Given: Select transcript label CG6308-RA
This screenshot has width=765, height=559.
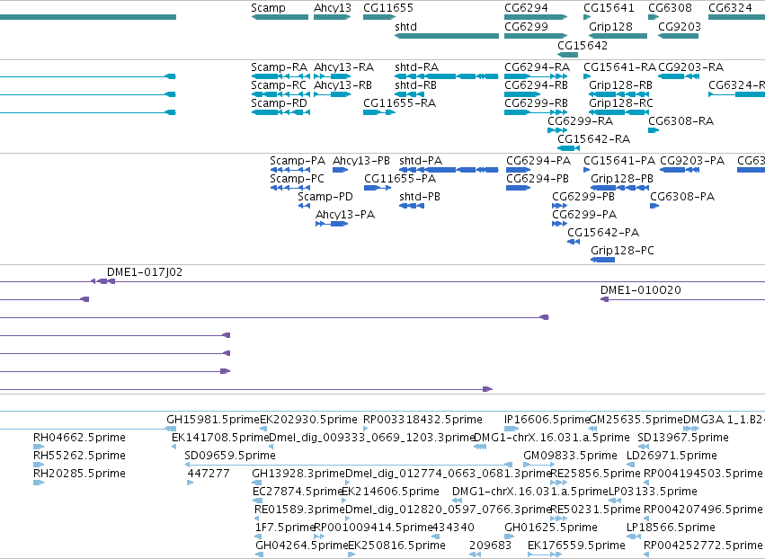Looking at the screenshot, I should [680, 121].
